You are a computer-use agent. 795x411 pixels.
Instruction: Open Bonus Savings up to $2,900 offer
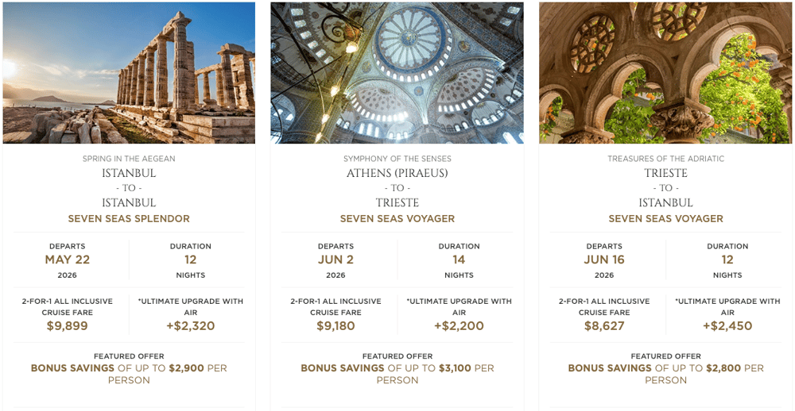coord(129,374)
